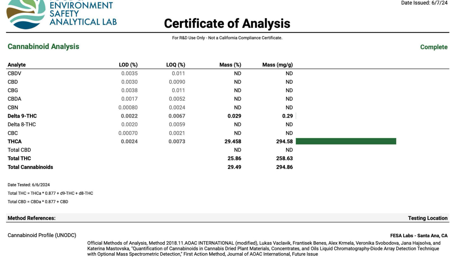Select the 'CBN' analyte row label
The height and width of the screenshot is (257, 457).
[13, 107]
